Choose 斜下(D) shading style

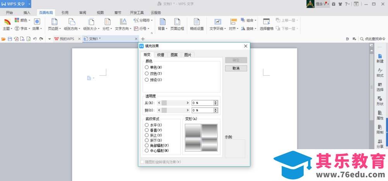click(x=147, y=140)
